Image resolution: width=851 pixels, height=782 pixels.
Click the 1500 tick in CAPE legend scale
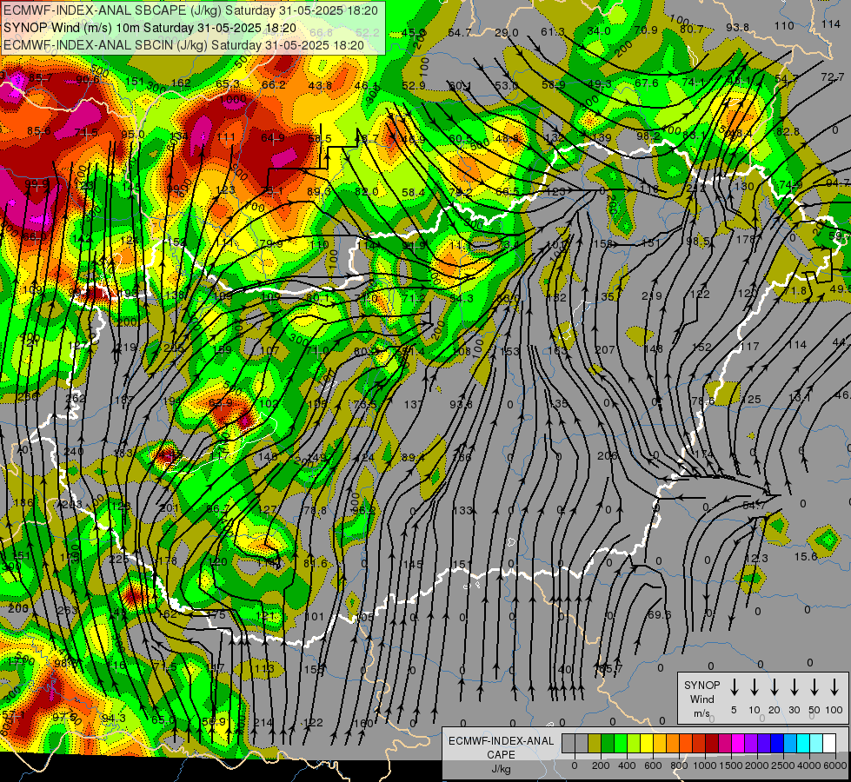coord(730,765)
